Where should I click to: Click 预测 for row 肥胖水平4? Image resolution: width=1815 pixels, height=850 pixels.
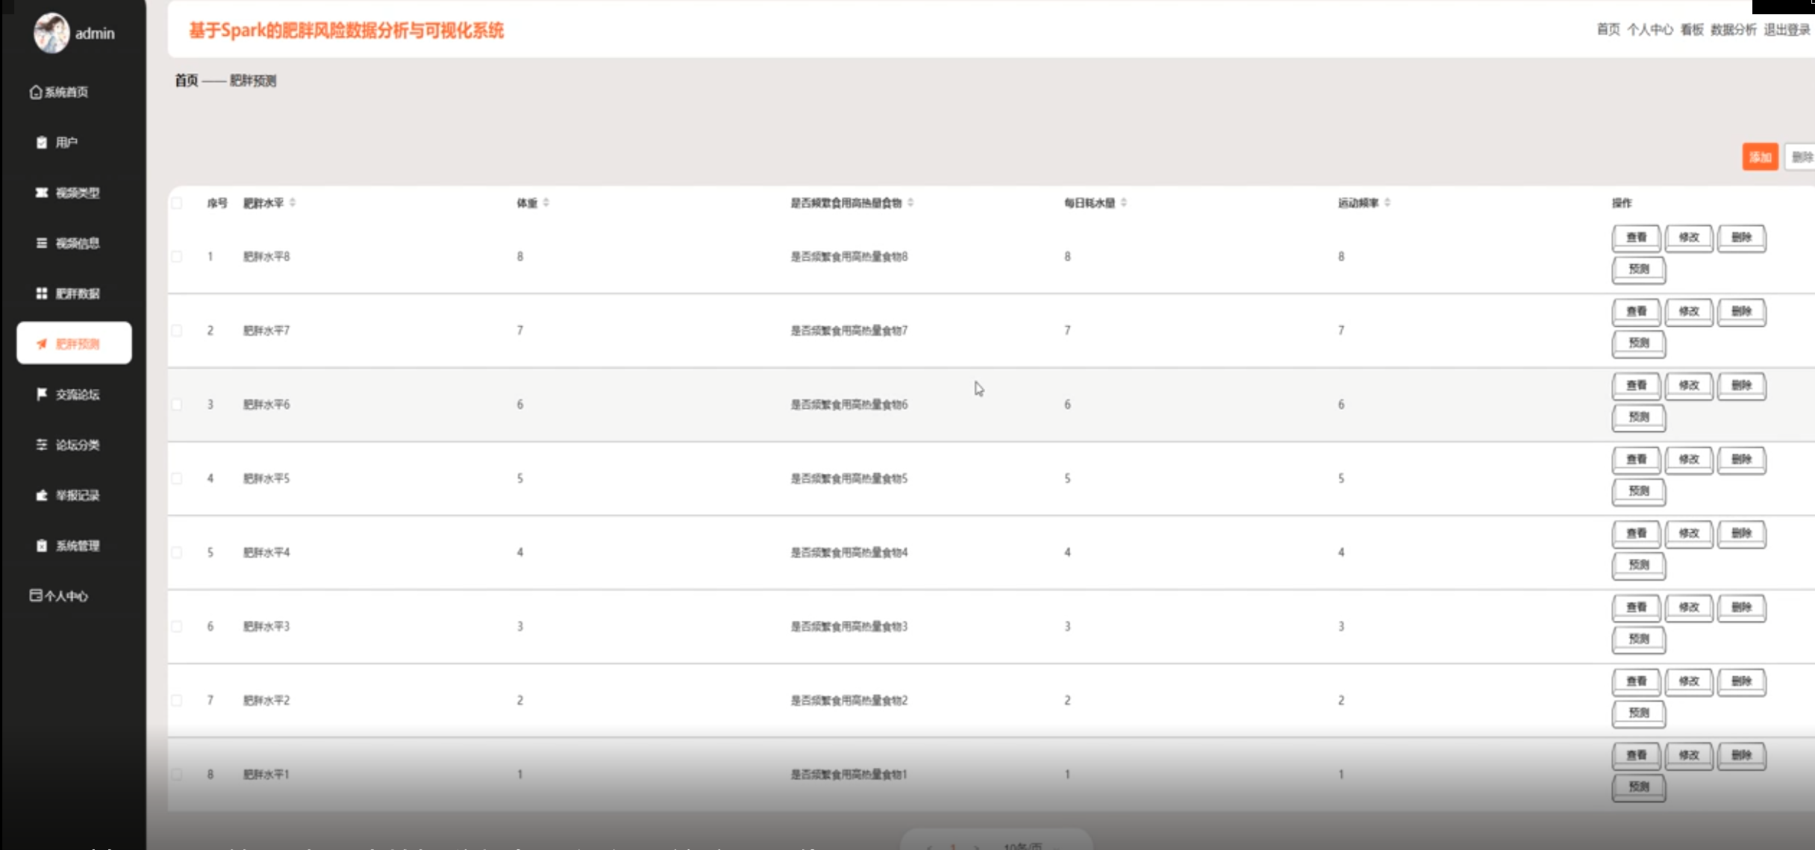coord(1639,565)
